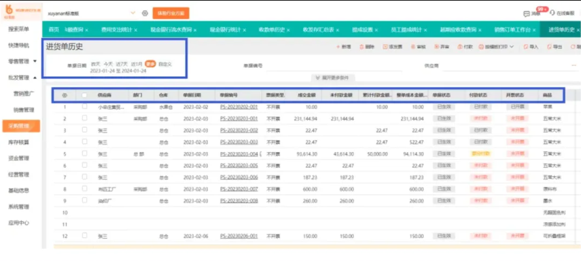Switch to the 费用支出统计 tab
The image size is (581, 261).
pyautogui.click(x=116, y=30)
